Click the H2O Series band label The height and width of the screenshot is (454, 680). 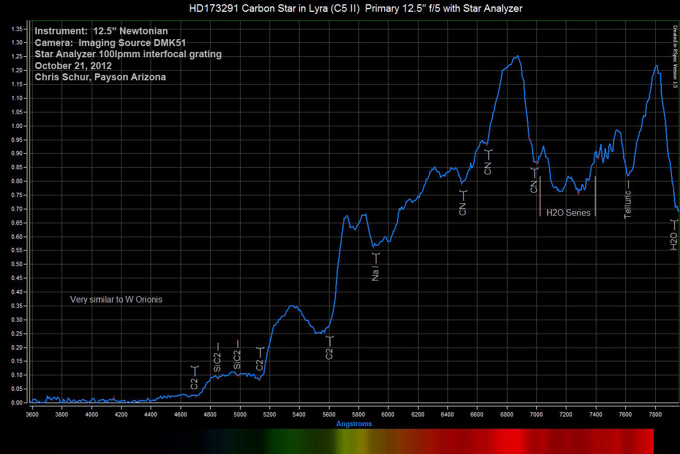(x=568, y=213)
